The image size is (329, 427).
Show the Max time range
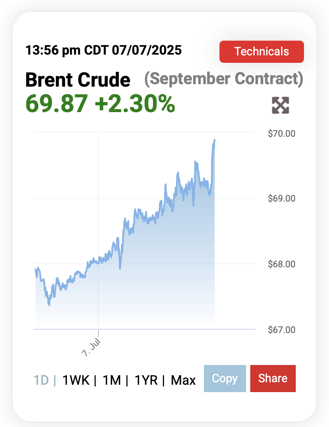point(183,380)
